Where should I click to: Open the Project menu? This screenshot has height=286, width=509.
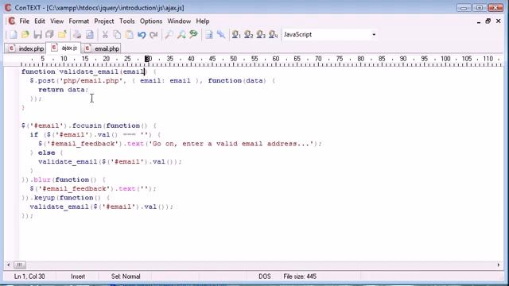[x=104, y=21]
